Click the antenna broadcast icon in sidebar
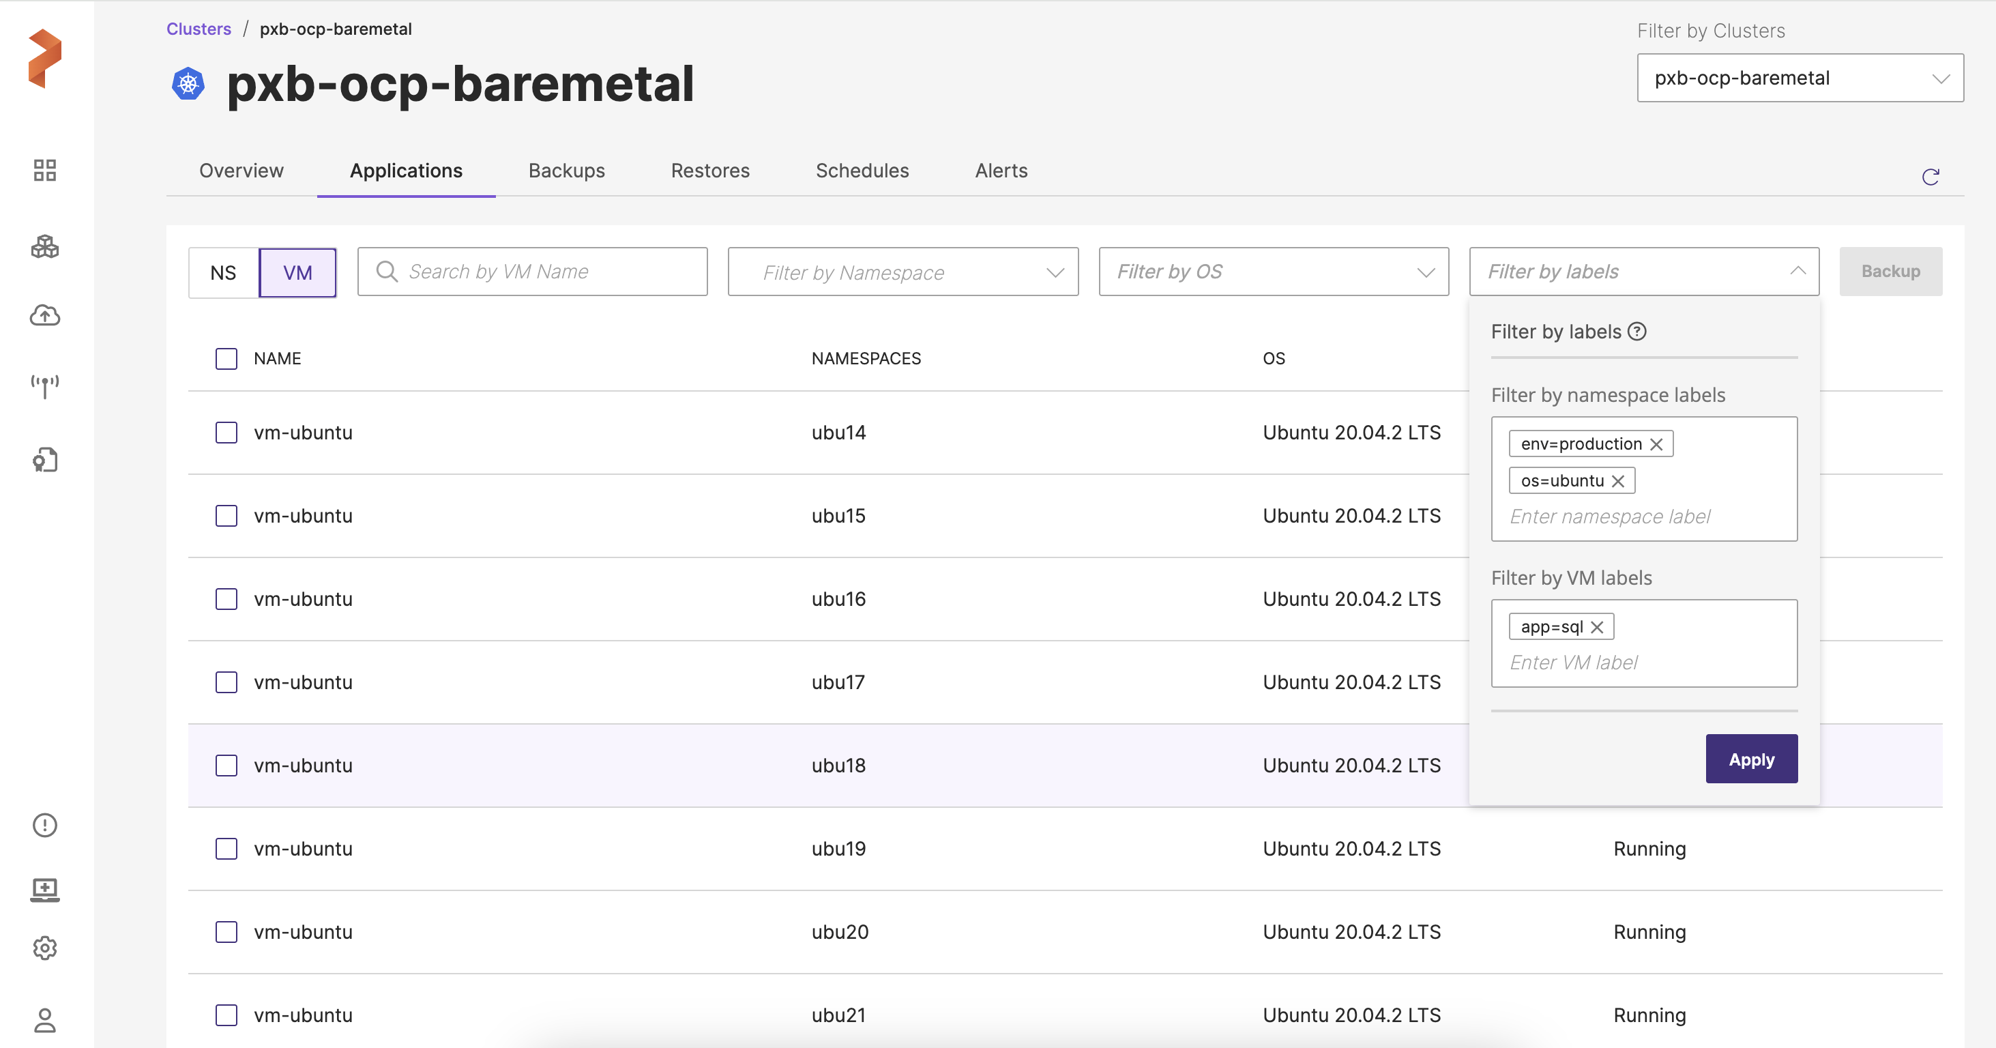The width and height of the screenshot is (1996, 1048). click(x=45, y=385)
